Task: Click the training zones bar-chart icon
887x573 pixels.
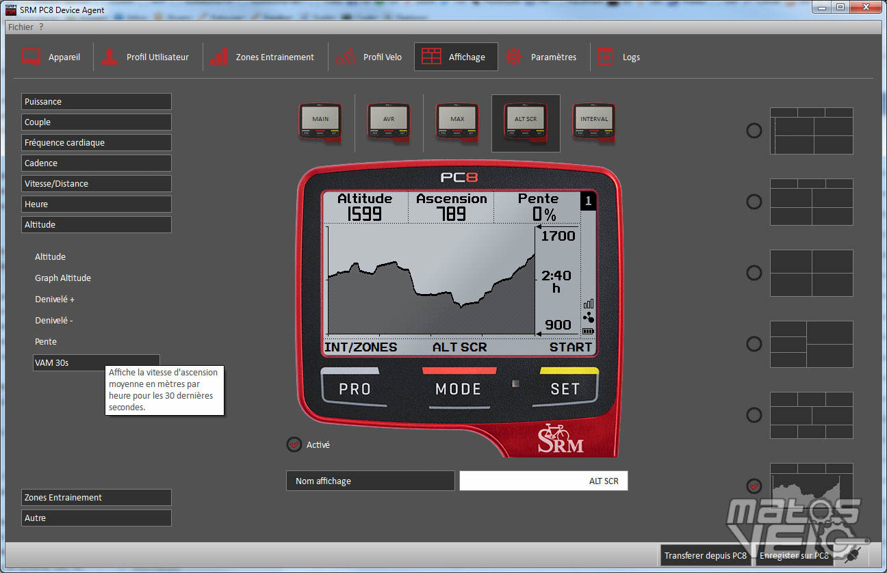Action: tap(219, 57)
